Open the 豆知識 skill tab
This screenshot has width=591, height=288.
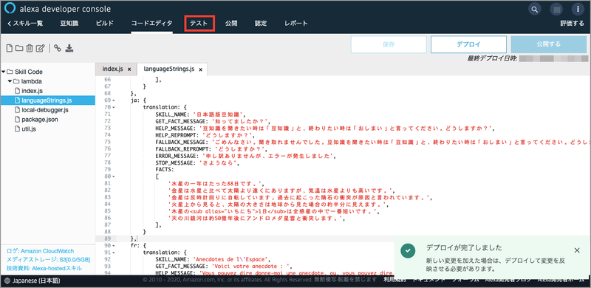[x=69, y=24]
